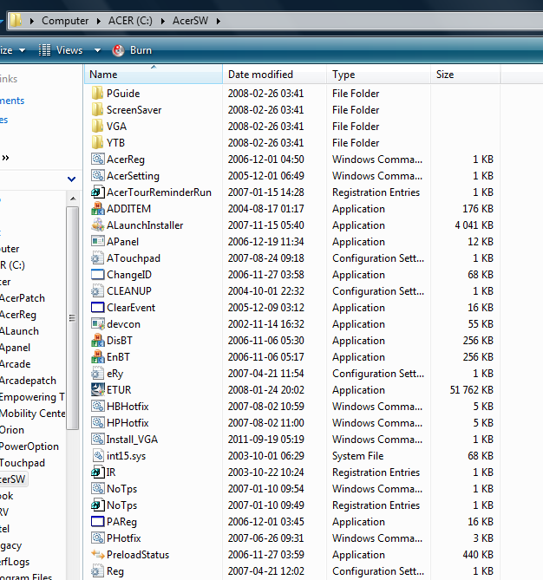The width and height of the screenshot is (543, 580).
Task: Click the folder tree vertical scrollbar thumb
Action: click(73, 317)
